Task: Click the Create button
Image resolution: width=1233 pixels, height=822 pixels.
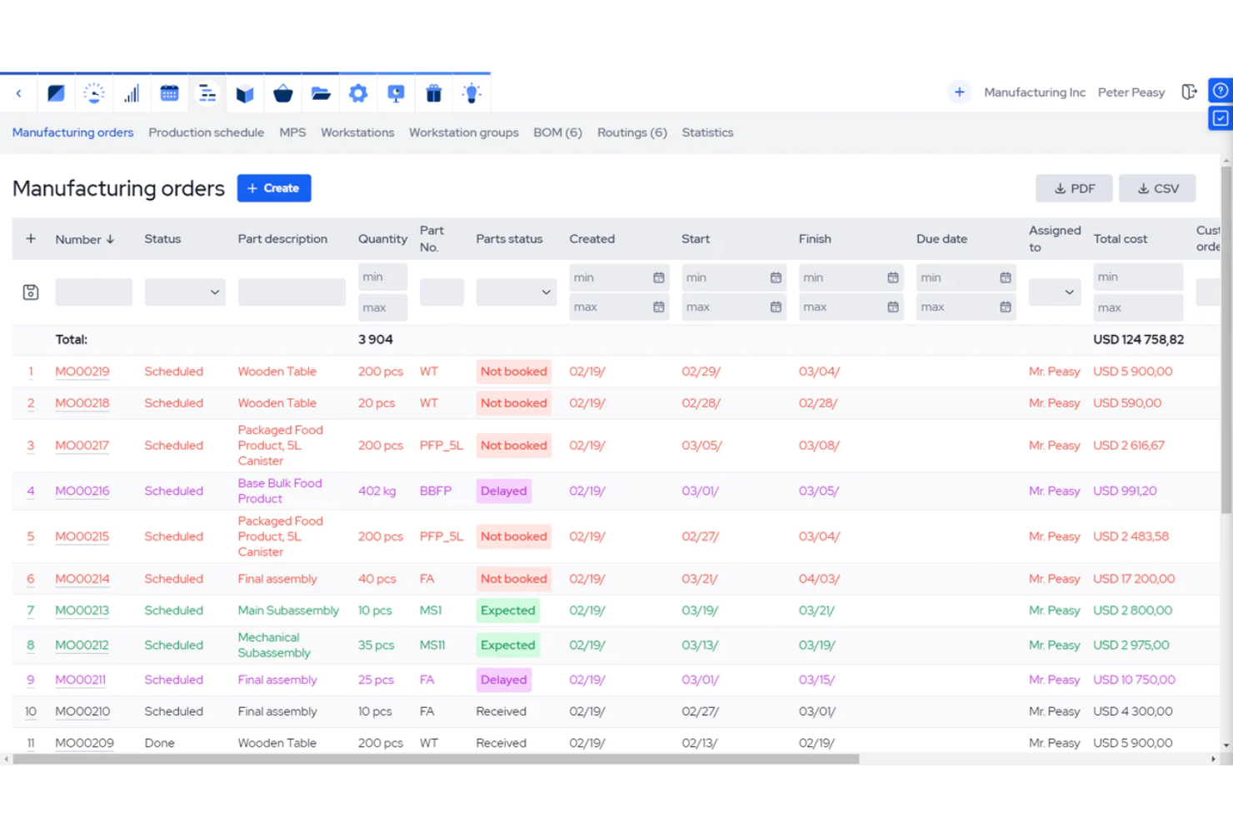Action: coord(274,187)
